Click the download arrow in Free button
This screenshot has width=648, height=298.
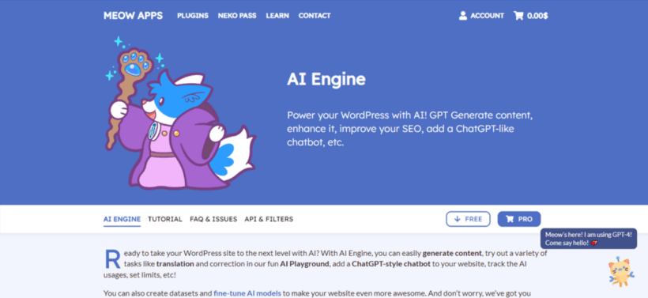(x=457, y=219)
